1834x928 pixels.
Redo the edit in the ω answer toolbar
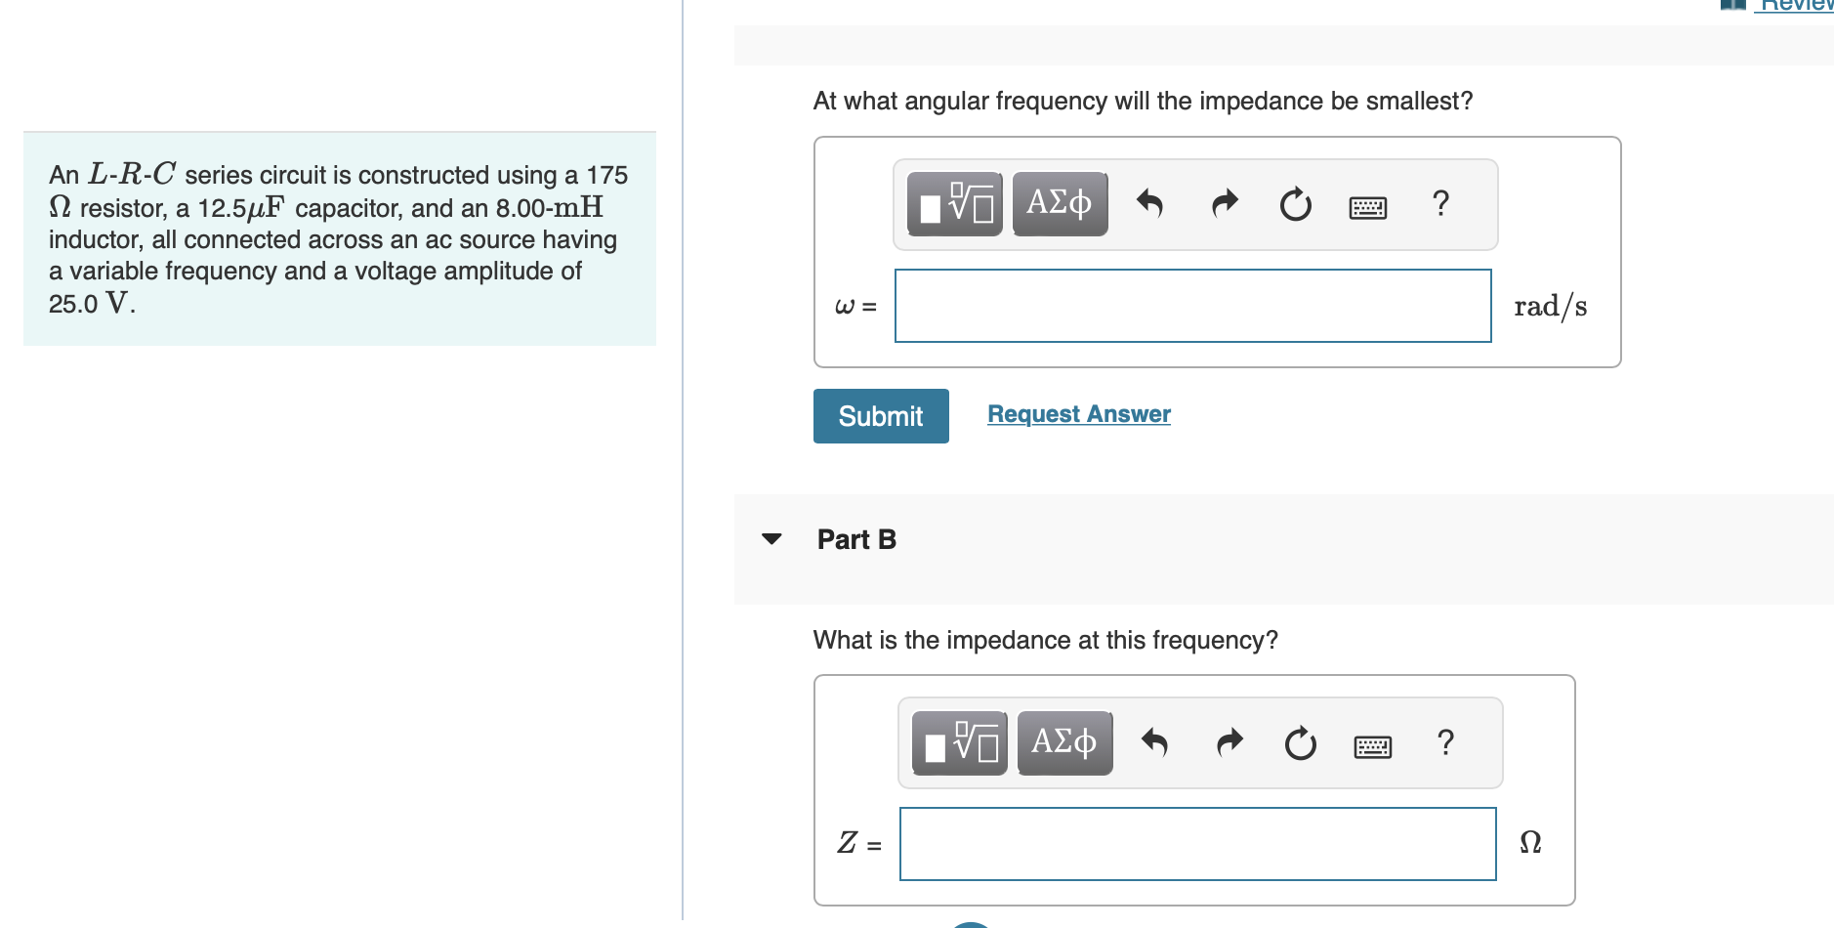tap(1223, 203)
